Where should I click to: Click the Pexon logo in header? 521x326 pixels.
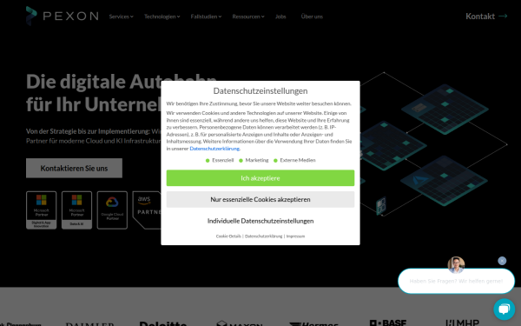coord(63,16)
